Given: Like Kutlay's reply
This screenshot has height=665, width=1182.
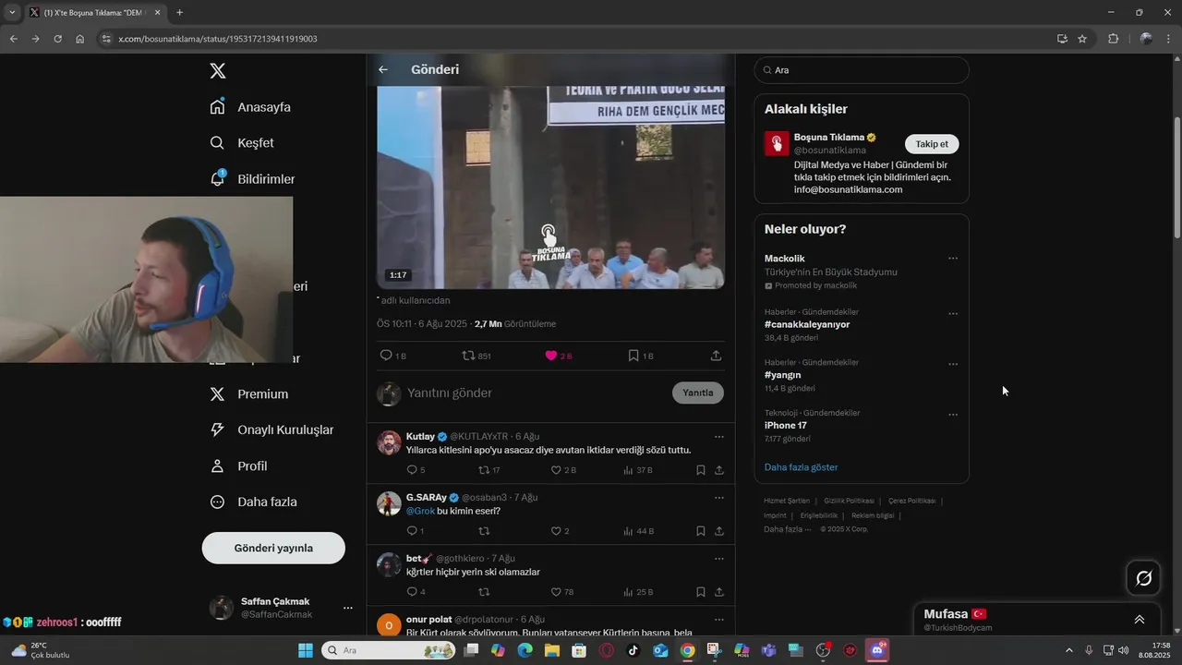Looking at the screenshot, I should 556,470.
